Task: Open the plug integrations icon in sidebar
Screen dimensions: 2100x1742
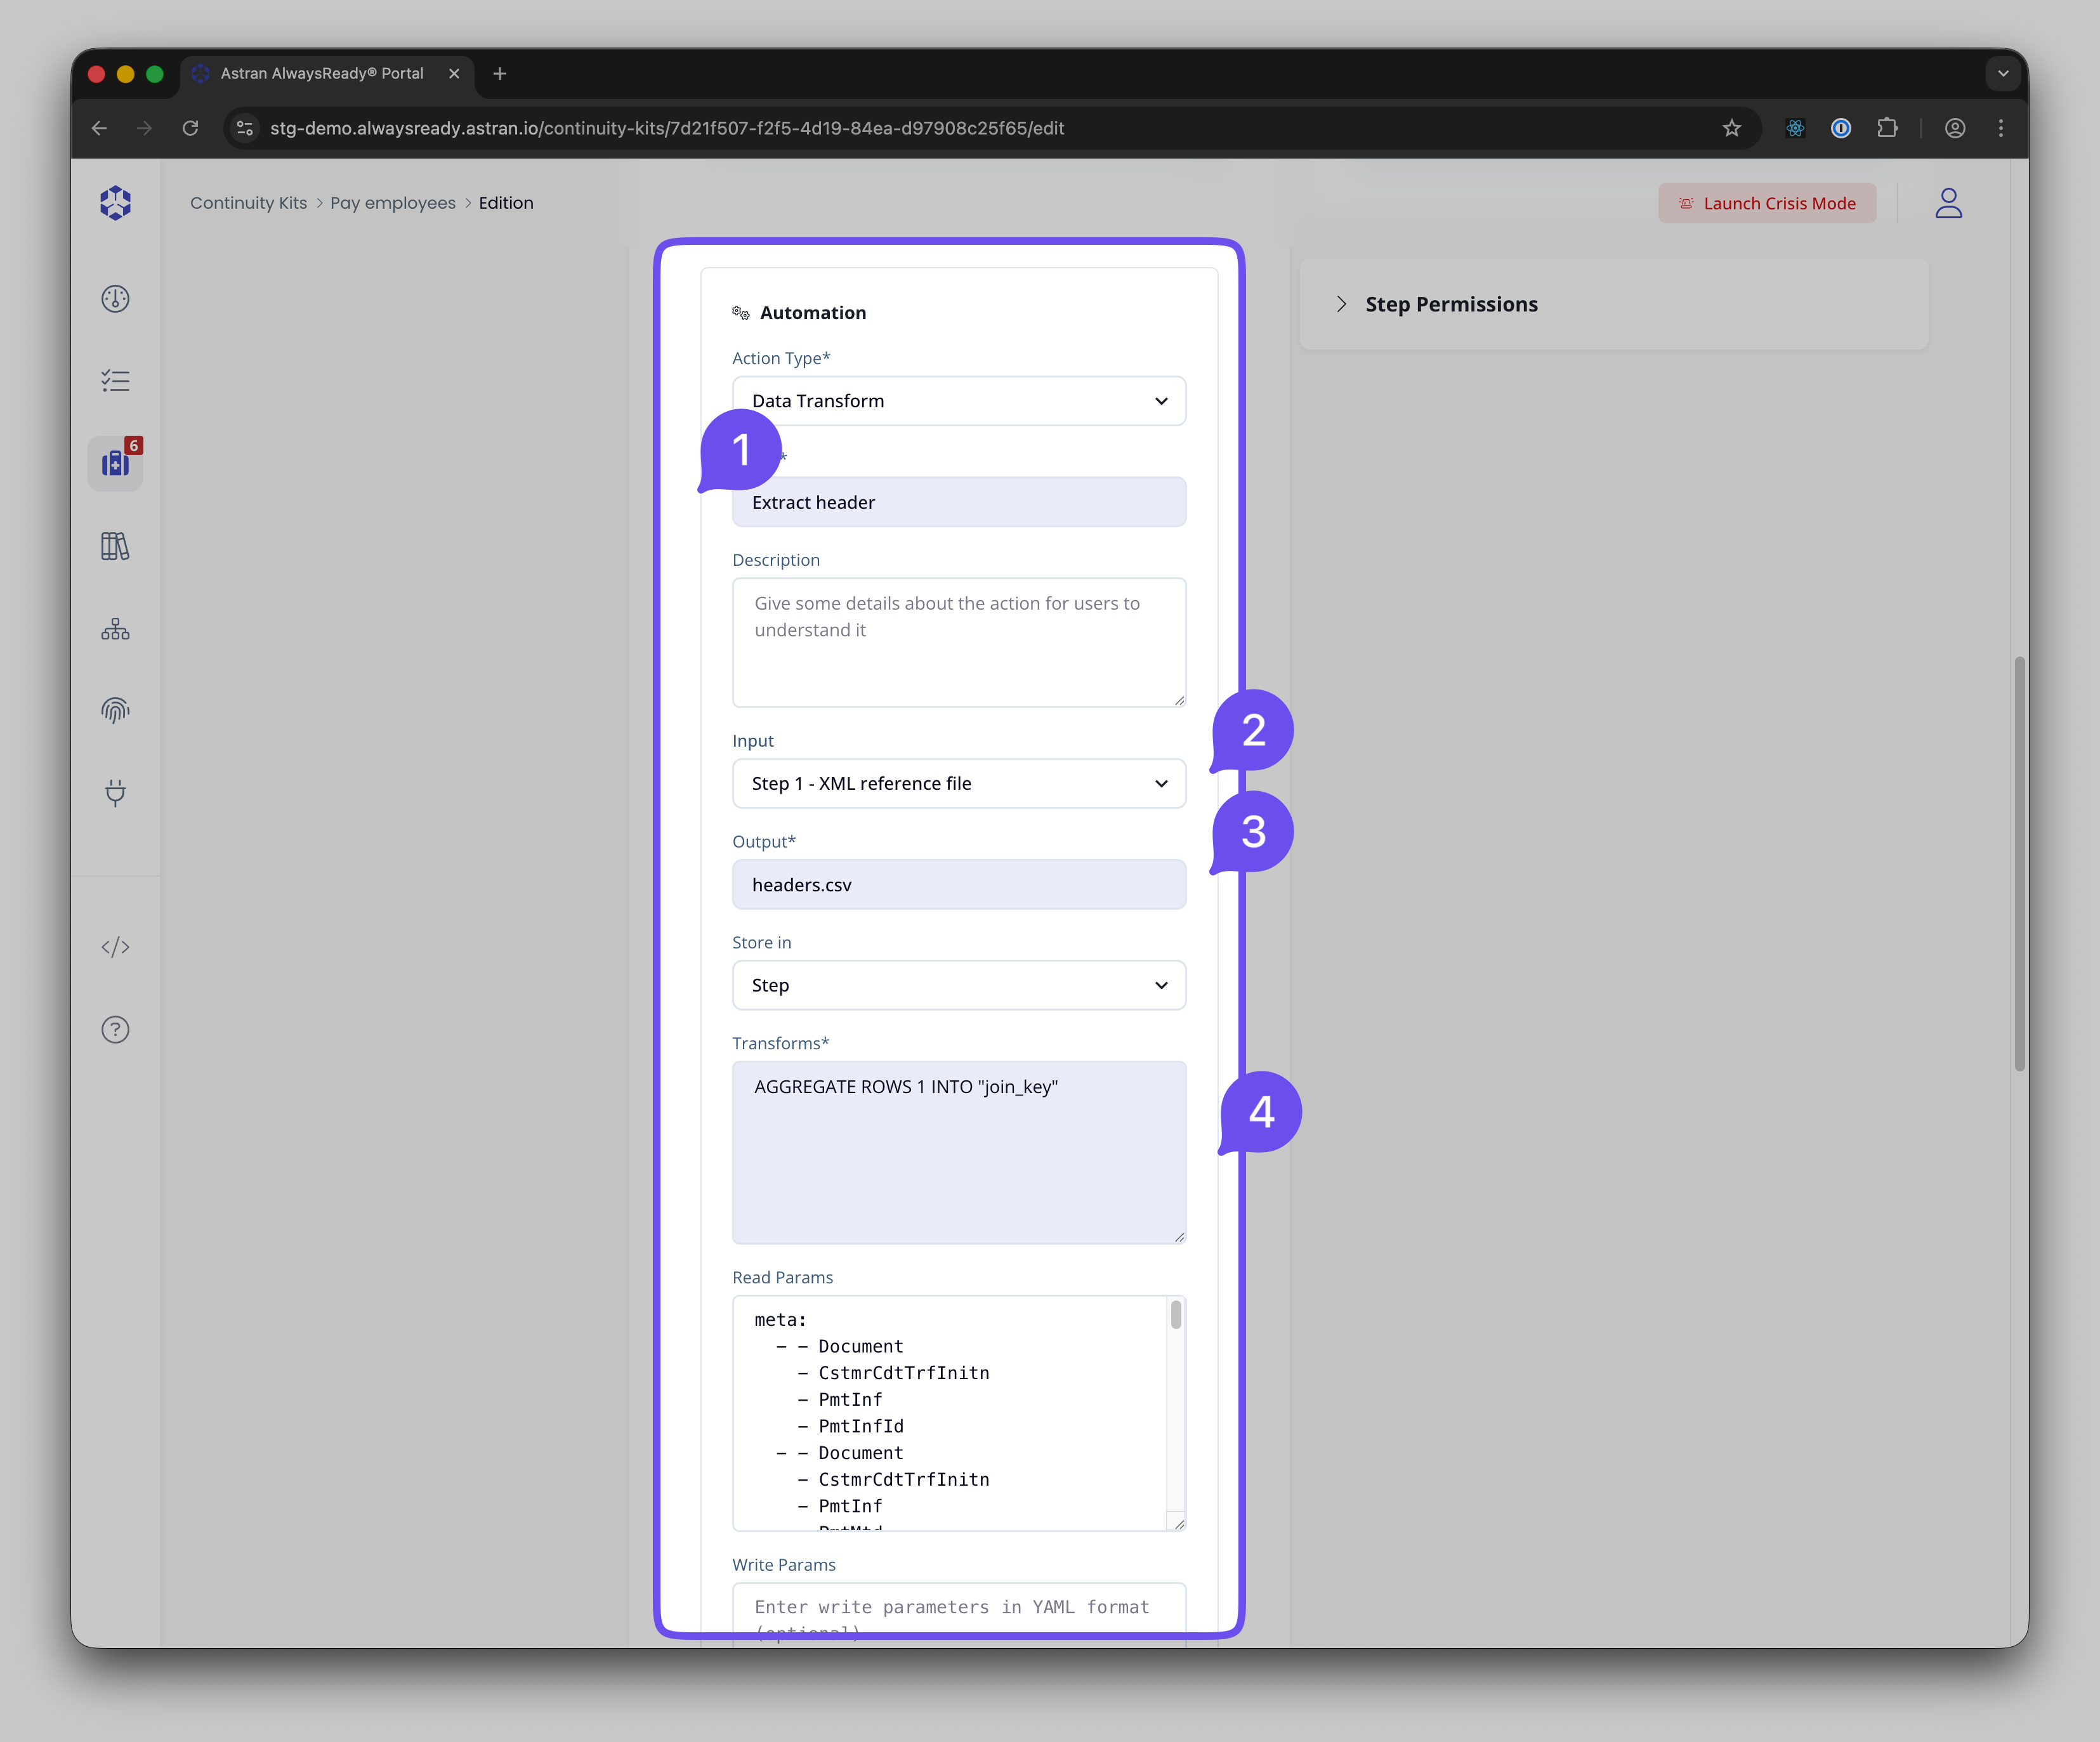Action: (115, 793)
